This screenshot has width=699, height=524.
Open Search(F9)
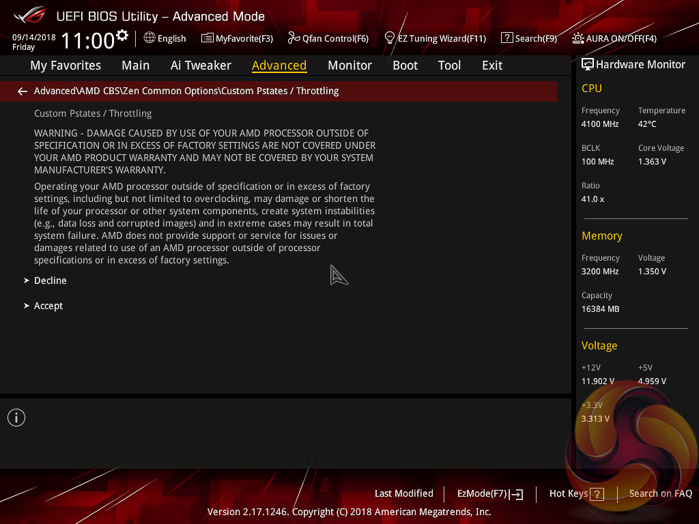pos(536,39)
